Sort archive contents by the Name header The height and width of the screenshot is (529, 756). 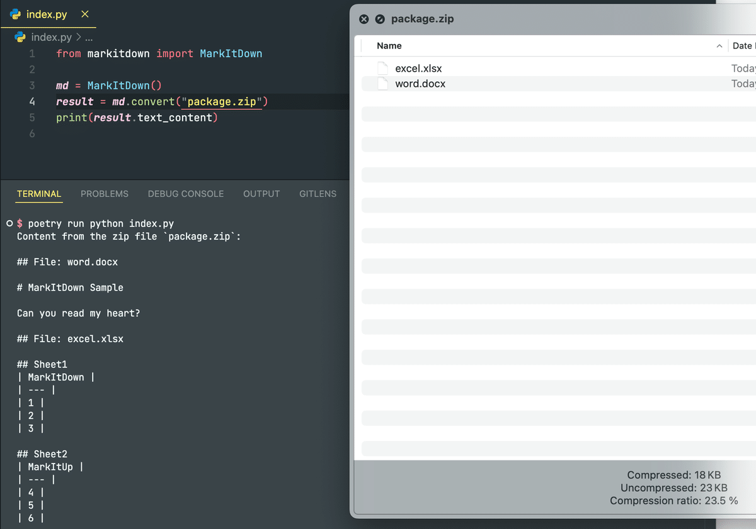[x=389, y=46]
